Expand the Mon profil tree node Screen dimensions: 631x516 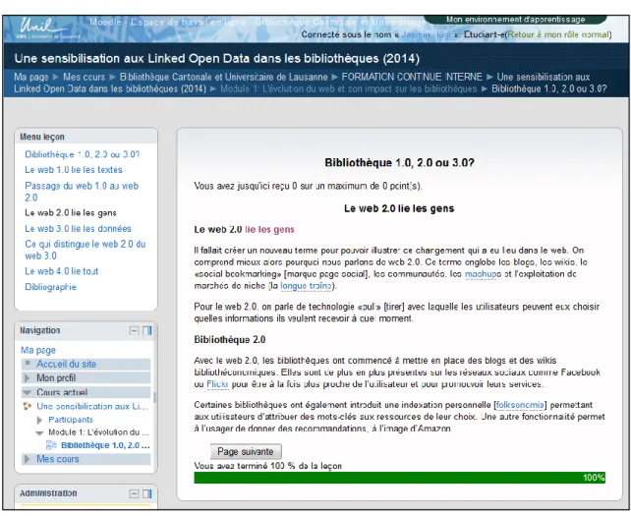click(x=27, y=378)
